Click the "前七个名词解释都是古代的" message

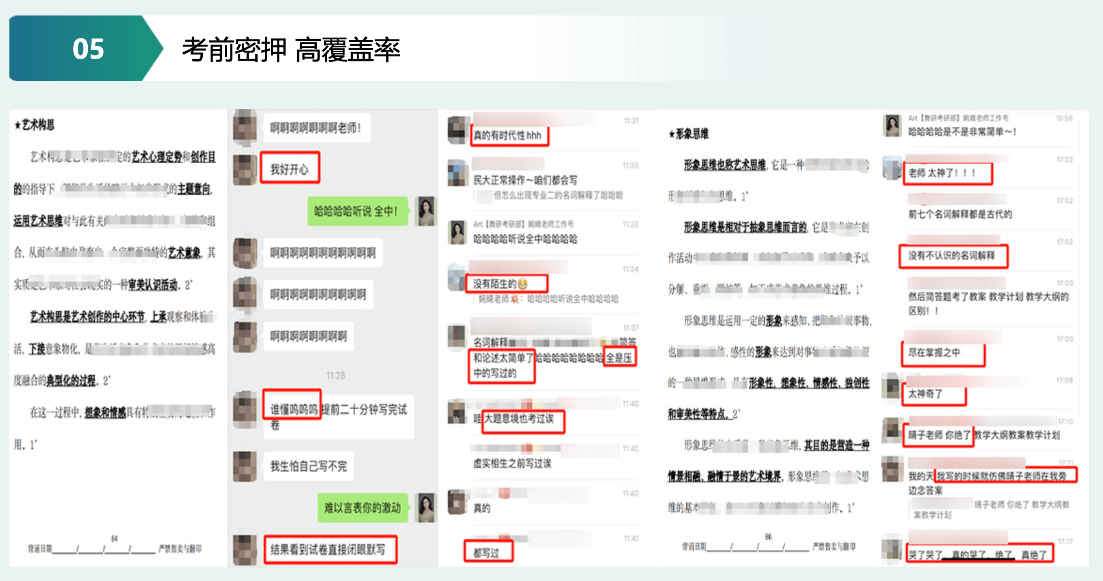click(x=960, y=214)
